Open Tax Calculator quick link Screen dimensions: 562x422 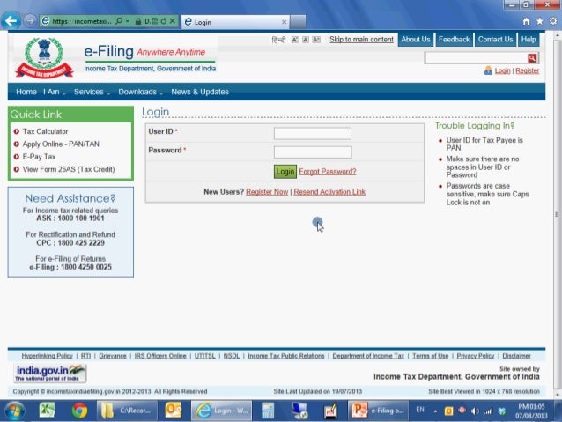45,131
